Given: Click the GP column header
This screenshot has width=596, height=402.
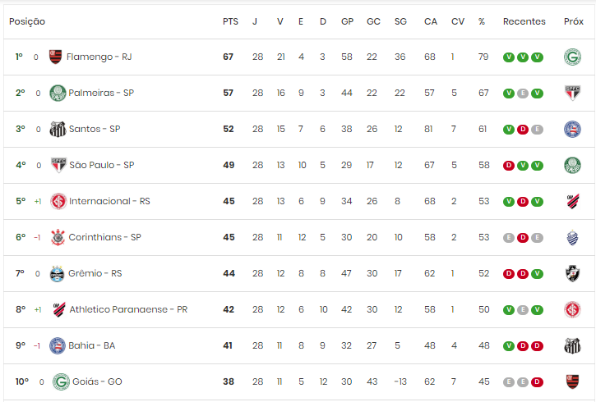Looking at the screenshot, I should coord(347,21).
